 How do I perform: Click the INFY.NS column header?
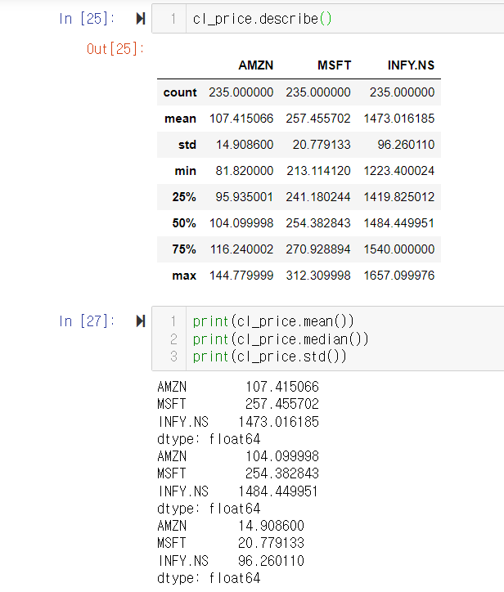(411, 65)
